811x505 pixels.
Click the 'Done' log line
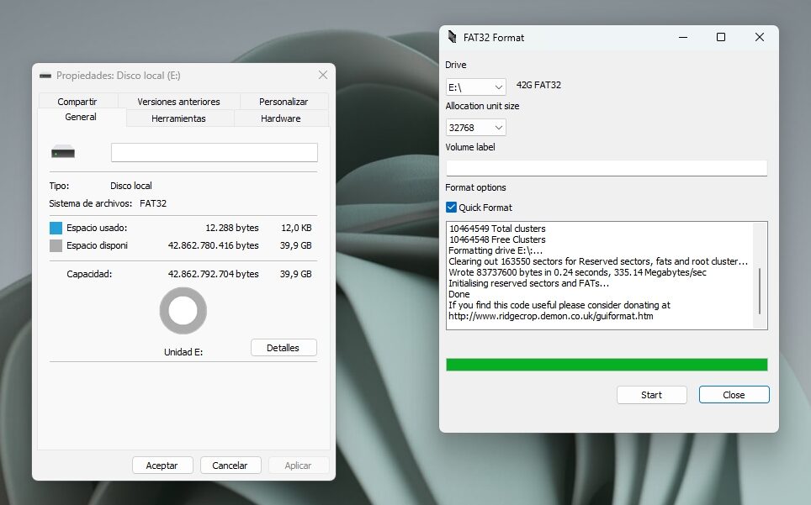pos(459,294)
